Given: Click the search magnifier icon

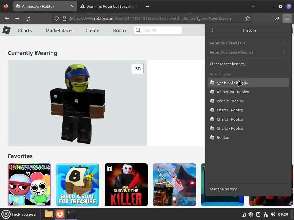Looking at the screenshot, I should tap(138, 30).
